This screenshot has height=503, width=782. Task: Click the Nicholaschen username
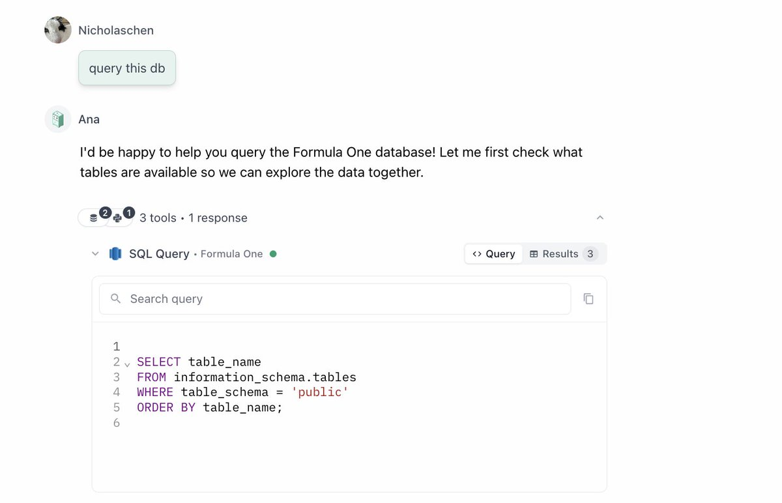coord(116,30)
